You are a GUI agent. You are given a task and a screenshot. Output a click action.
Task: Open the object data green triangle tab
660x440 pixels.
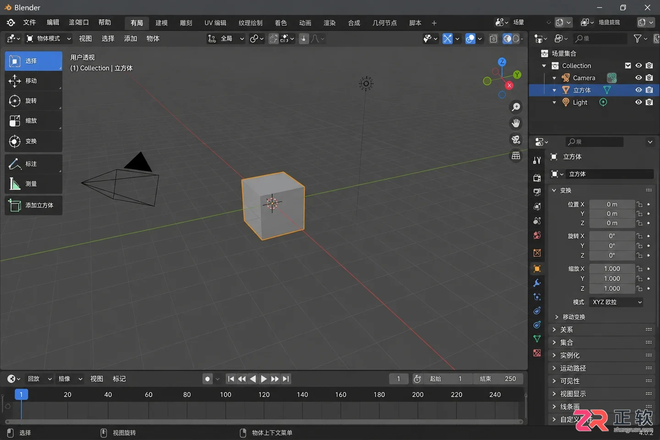[537, 339]
